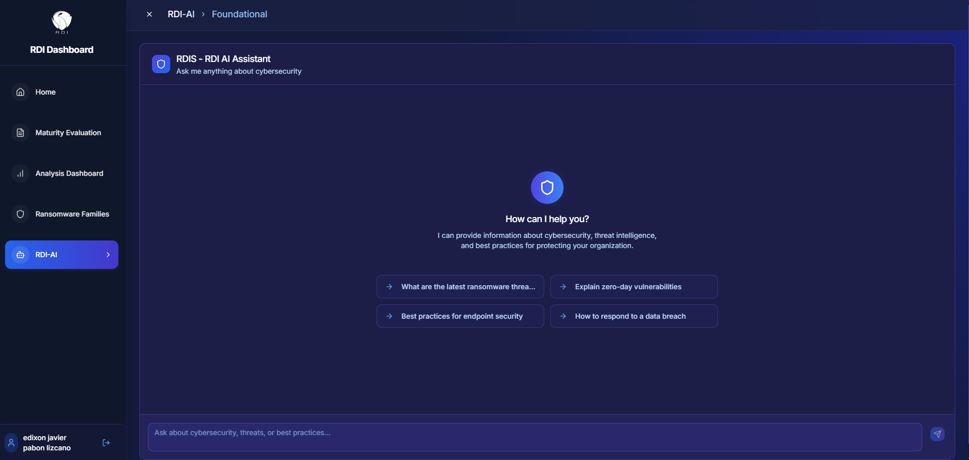The width and height of the screenshot is (969, 460).
Task: Click the shield icon beside RDIS assistant header
Action: pyautogui.click(x=161, y=64)
